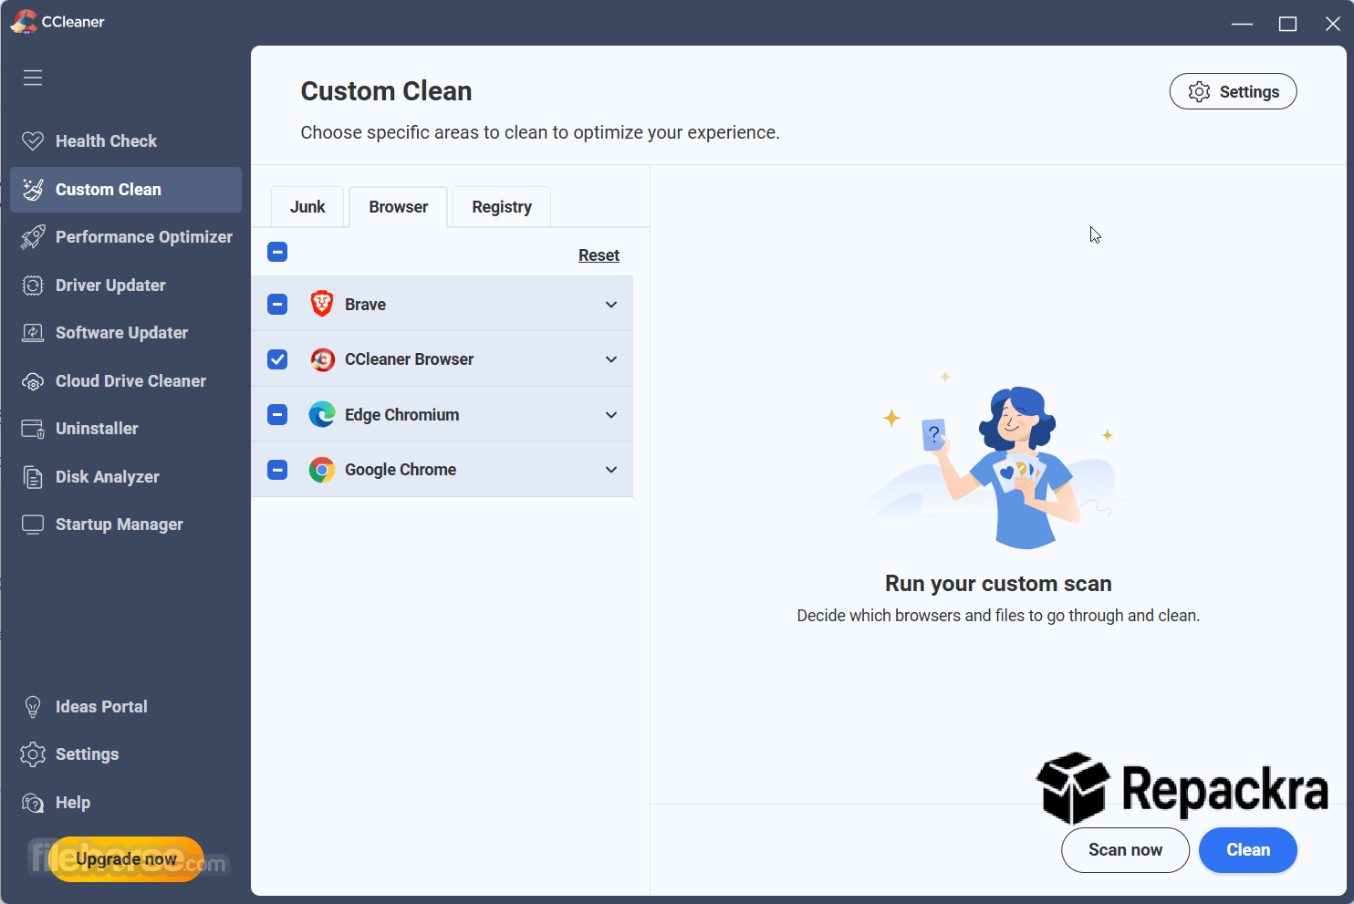Toggle the Edge Chromium checkbox

(277, 414)
